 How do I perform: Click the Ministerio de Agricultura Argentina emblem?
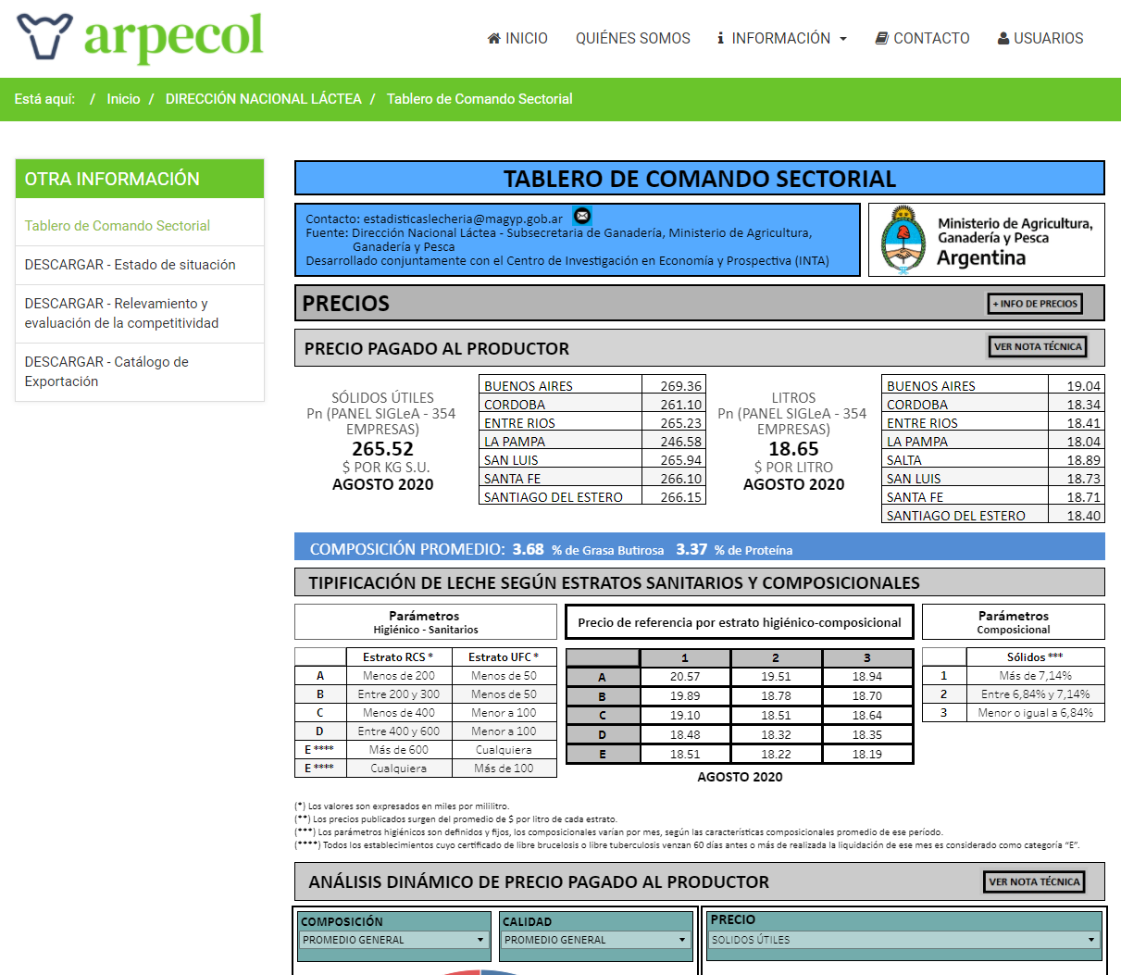[903, 240]
